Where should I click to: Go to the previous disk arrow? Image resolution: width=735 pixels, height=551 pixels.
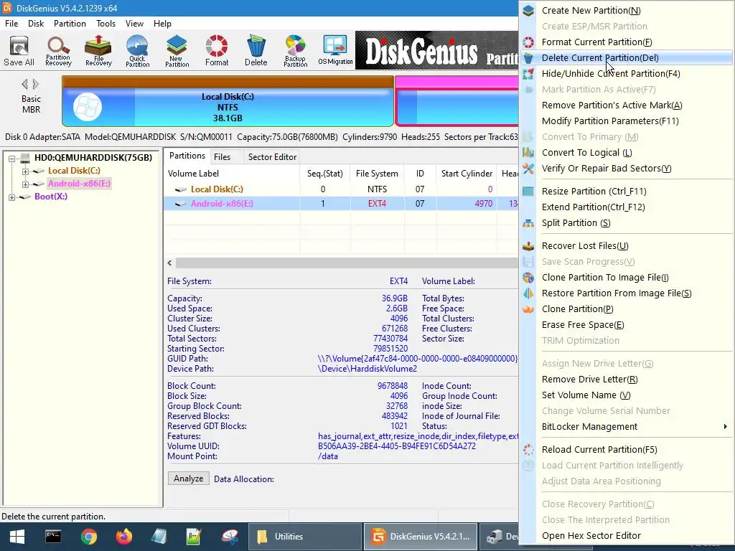tap(24, 85)
